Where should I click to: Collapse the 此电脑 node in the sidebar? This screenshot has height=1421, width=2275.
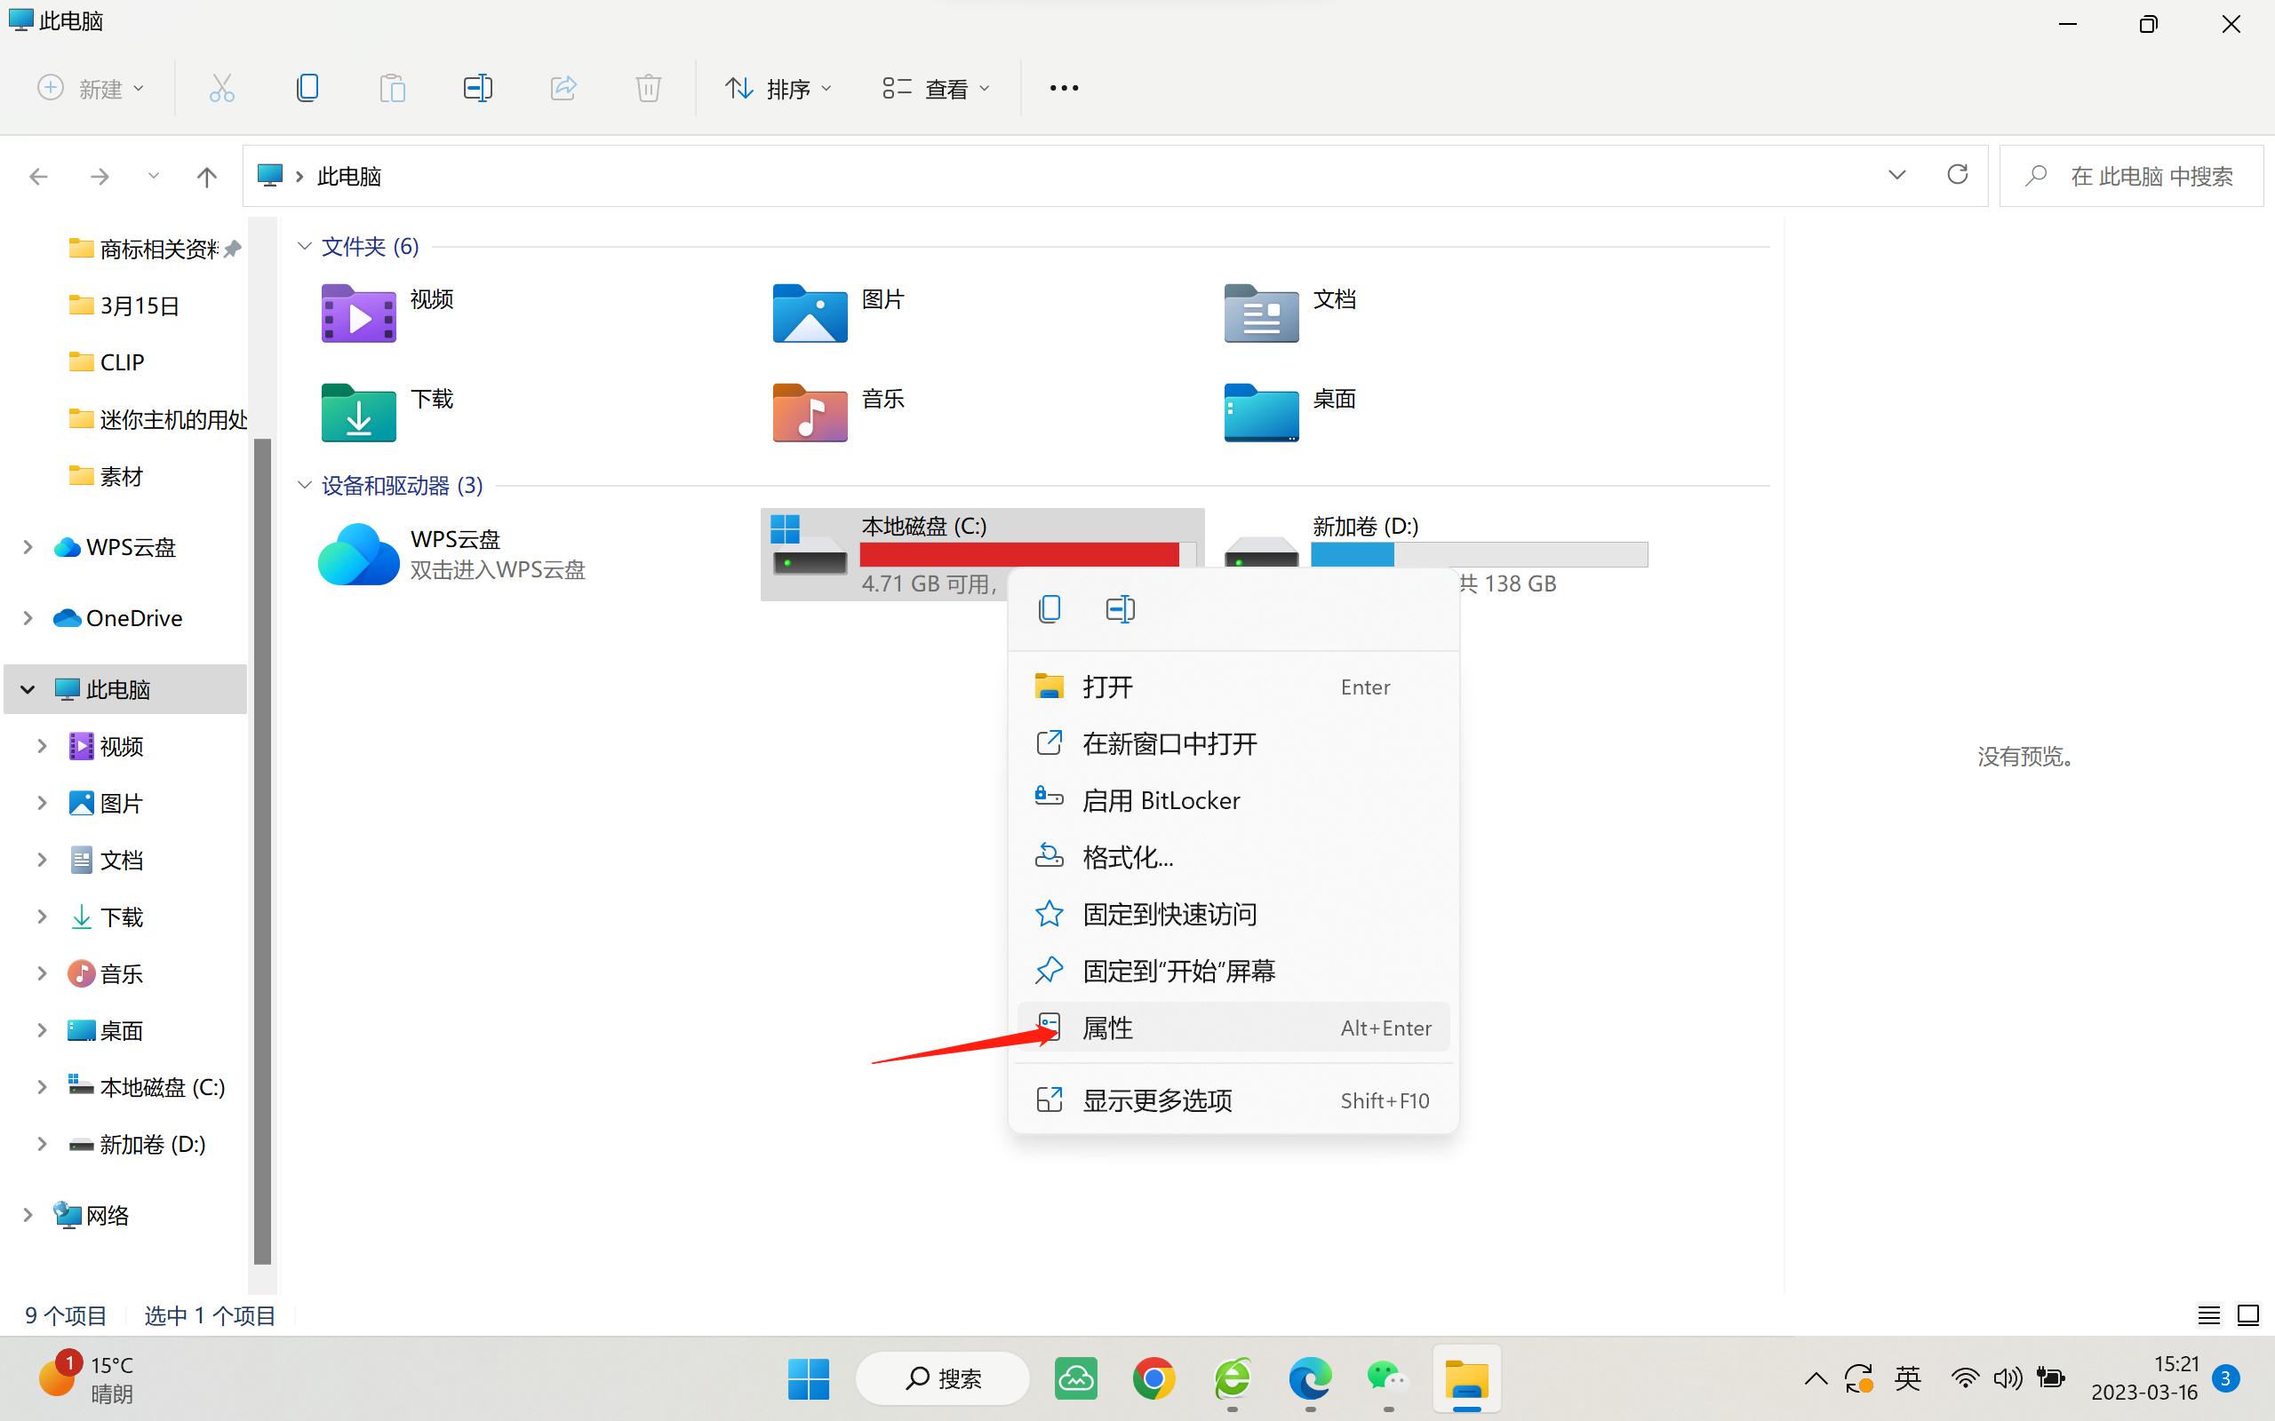coord(27,689)
